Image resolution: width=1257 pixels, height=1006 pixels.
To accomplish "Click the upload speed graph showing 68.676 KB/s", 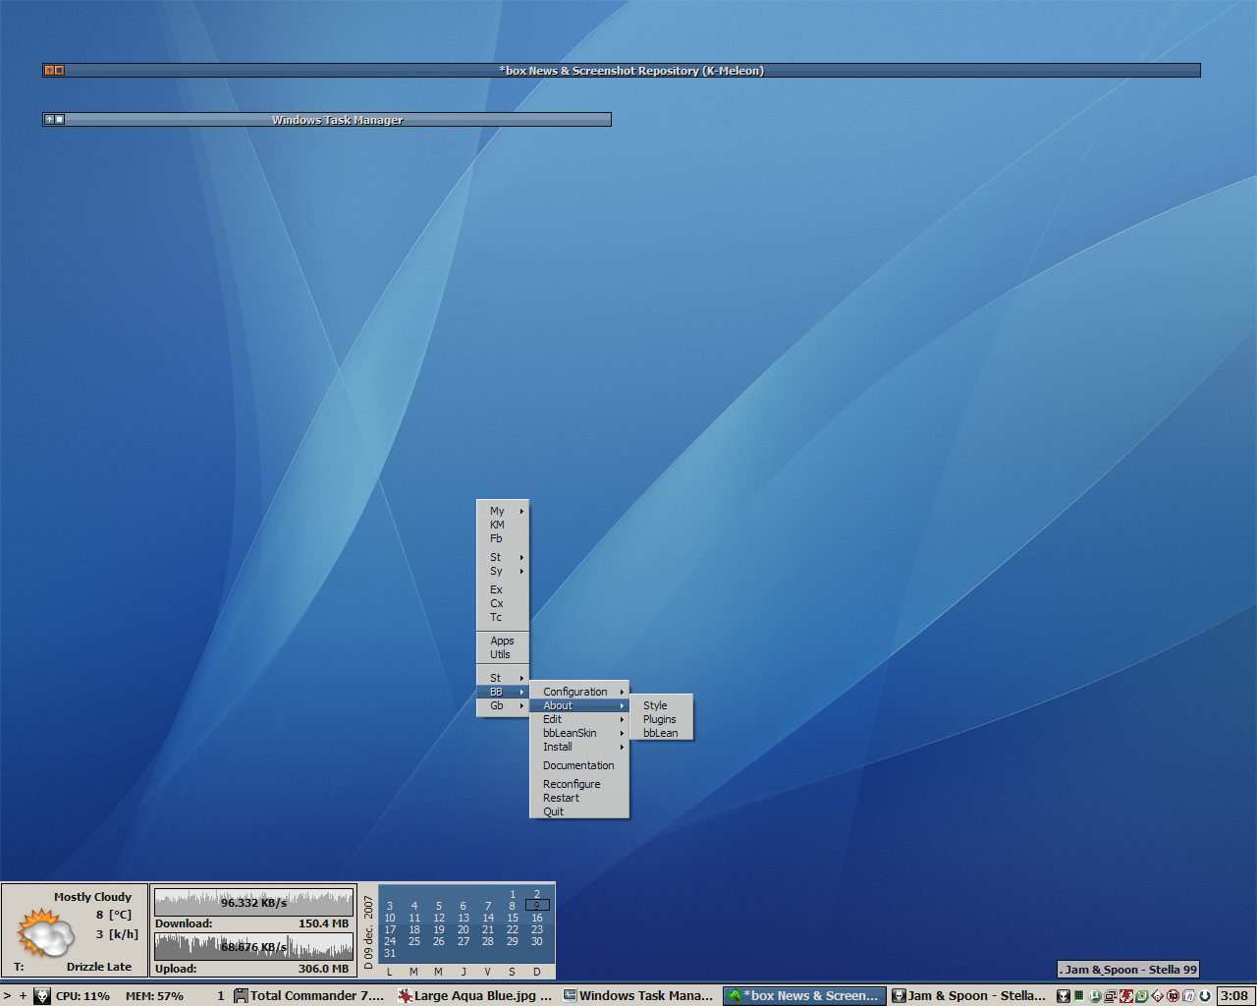I will (x=253, y=947).
